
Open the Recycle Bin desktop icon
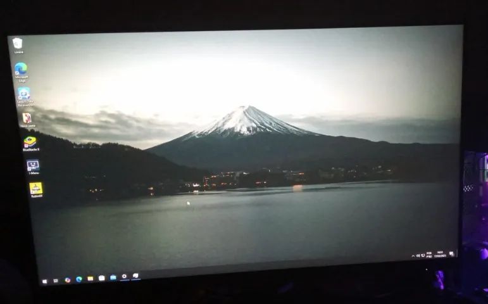click(x=18, y=46)
